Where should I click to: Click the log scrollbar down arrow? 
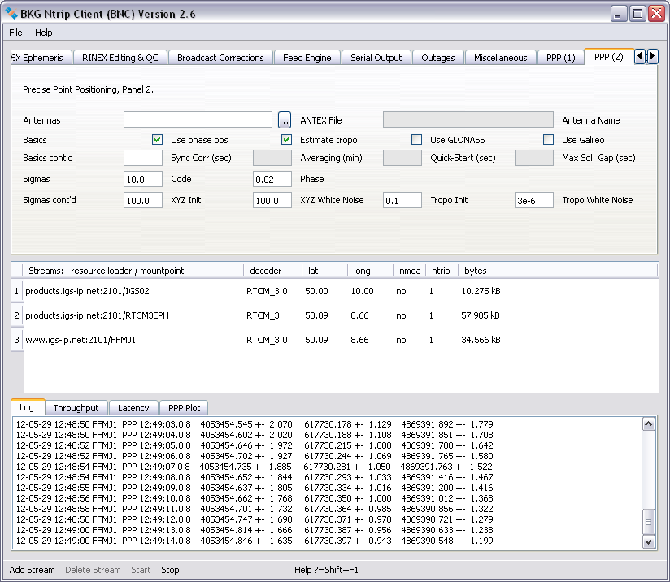pos(648,541)
